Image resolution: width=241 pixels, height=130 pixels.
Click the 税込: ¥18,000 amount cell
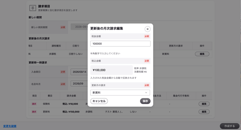coord(70,104)
